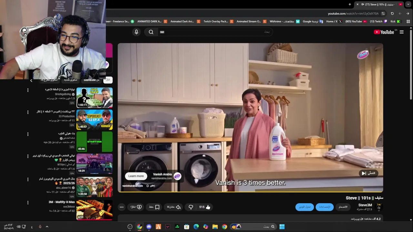Open the Kick bookmark
Image resolution: width=413 pixels, height=232 pixels.
coord(395,22)
